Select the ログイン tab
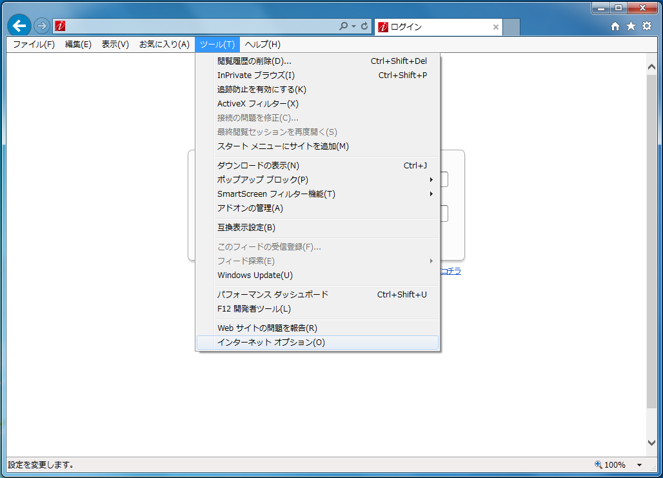The height and width of the screenshot is (478, 663). 439,27
